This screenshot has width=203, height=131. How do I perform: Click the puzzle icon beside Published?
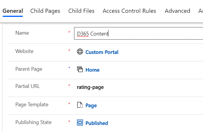click(80, 123)
